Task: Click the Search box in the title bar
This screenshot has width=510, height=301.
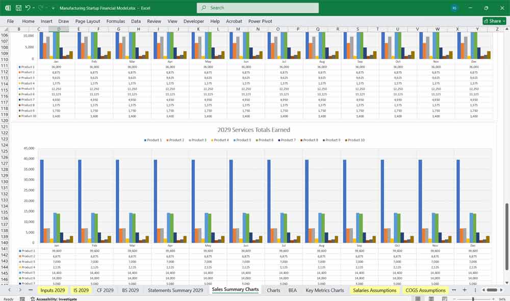Action: pyautogui.click(x=258, y=8)
